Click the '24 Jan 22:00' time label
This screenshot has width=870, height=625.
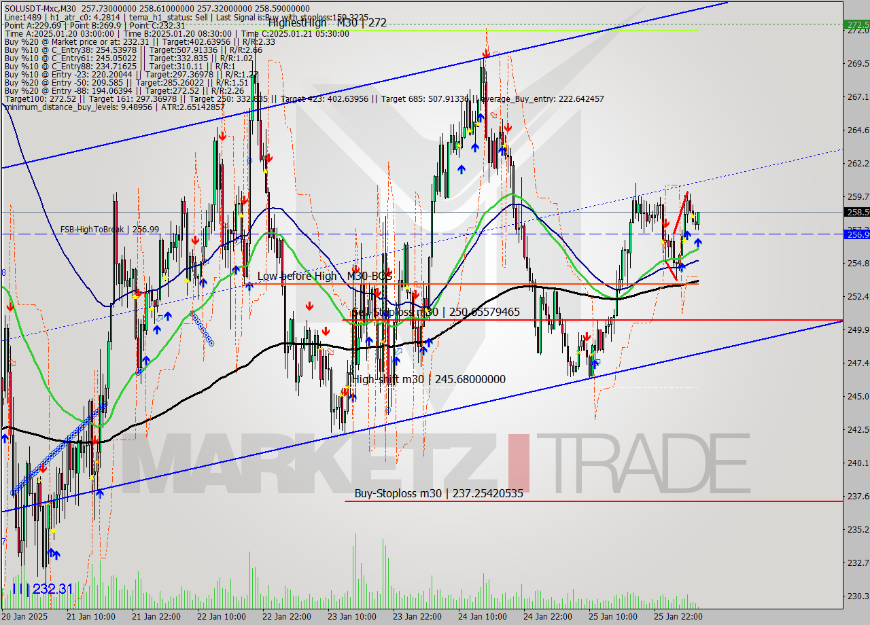[547, 617]
